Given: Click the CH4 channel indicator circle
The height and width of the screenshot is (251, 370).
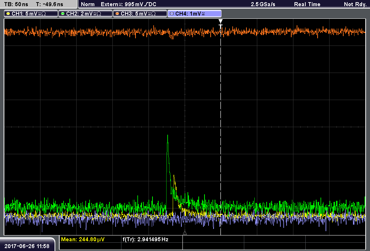Looking at the screenshot, I should (x=172, y=14).
